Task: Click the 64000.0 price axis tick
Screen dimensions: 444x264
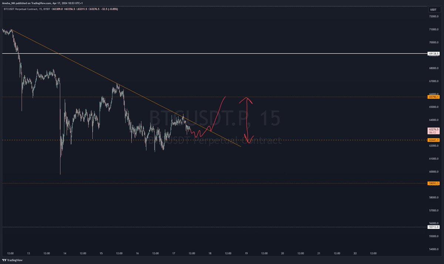Action: 434,120
